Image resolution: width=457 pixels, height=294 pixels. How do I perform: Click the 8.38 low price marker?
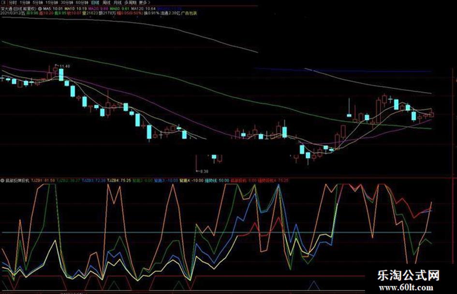click(x=204, y=171)
